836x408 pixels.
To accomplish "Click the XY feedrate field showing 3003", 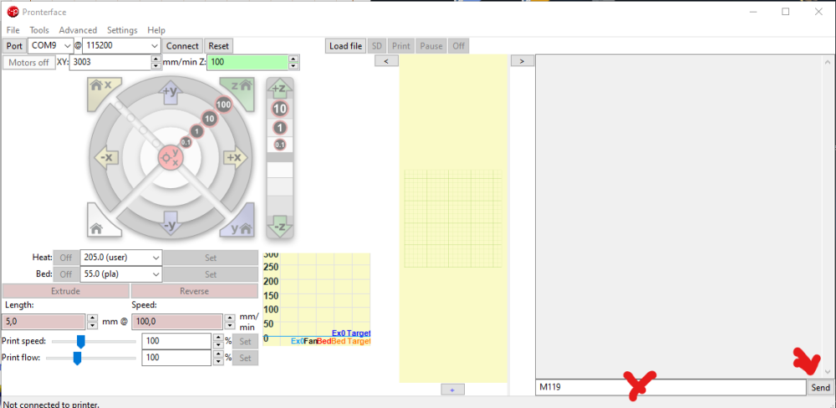I will coord(111,63).
